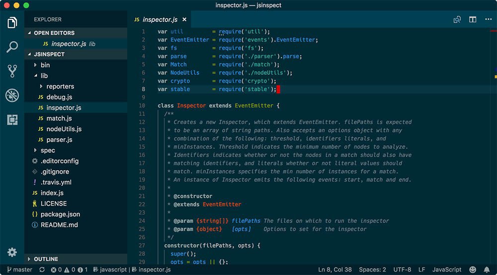Change the JavaScript language mode
This screenshot has width=497, height=275.
tap(446, 270)
